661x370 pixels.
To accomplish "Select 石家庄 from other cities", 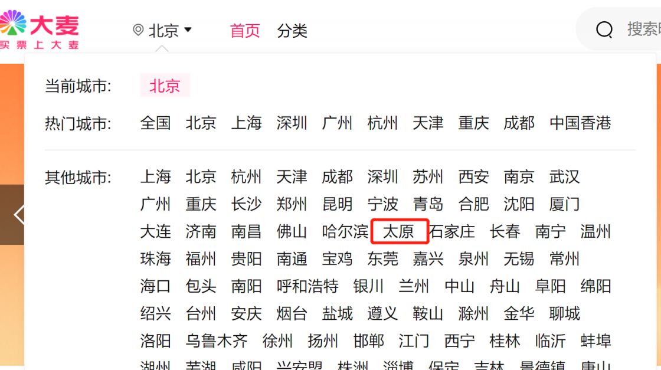I will point(452,231).
